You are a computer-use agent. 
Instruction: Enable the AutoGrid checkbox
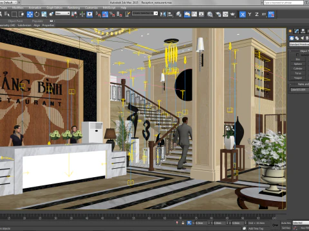point(297,55)
